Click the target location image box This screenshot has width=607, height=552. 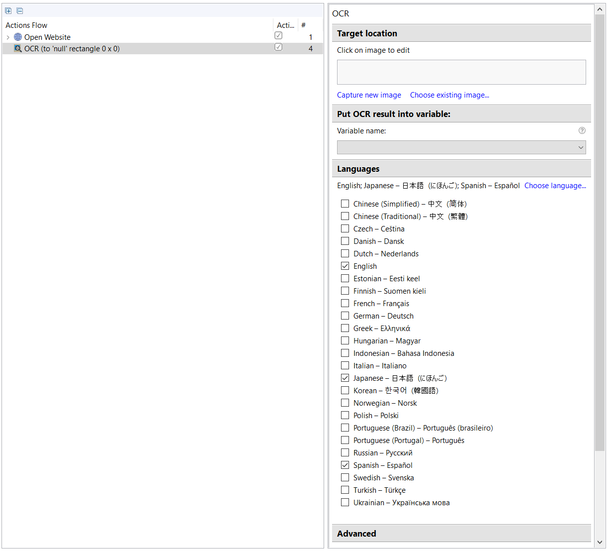[461, 72]
